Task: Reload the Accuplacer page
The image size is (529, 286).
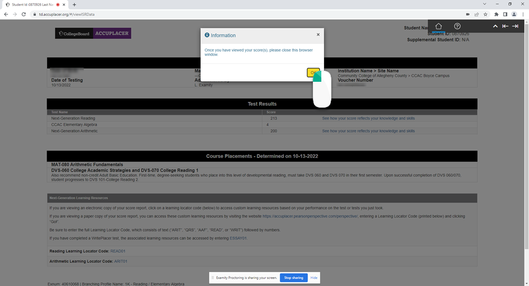Action: click(x=24, y=14)
